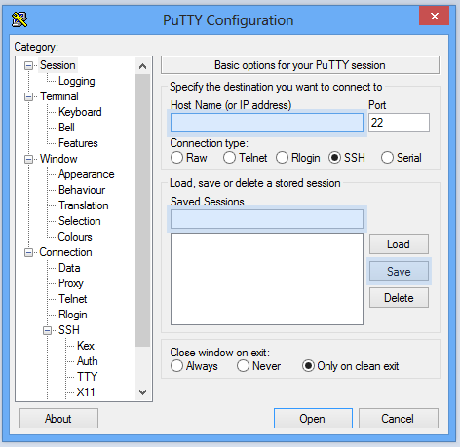Viewport: 460px width, 447px height.
Task: Focus the Saved Sessions name field
Action: pos(267,219)
